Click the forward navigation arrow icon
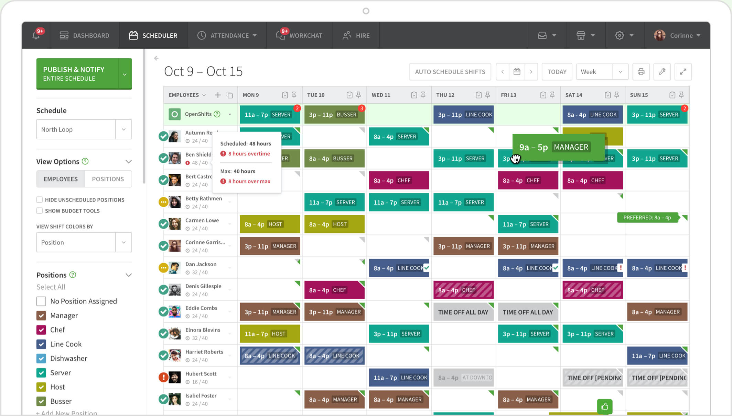Image resolution: width=732 pixels, height=416 pixels. pos(531,72)
